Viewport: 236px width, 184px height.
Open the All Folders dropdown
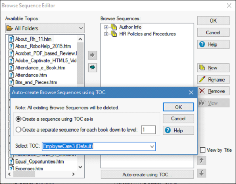click(45, 28)
